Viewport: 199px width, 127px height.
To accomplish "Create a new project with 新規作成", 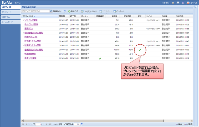I will coord(73,11).
